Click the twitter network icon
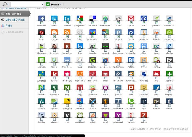This screenshot has width=192, height=137. (x=54, y=18)
